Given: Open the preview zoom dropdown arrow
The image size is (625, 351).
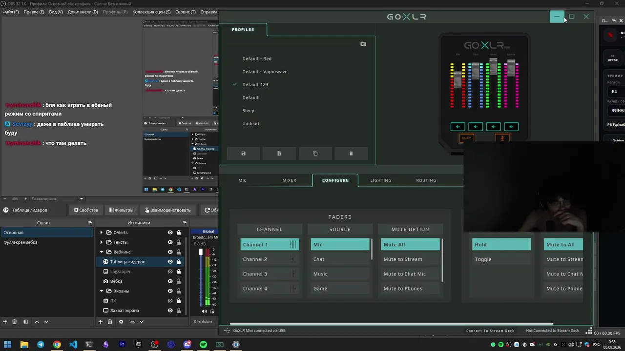Looking at the screenshot, I should [x=82, y=199].
